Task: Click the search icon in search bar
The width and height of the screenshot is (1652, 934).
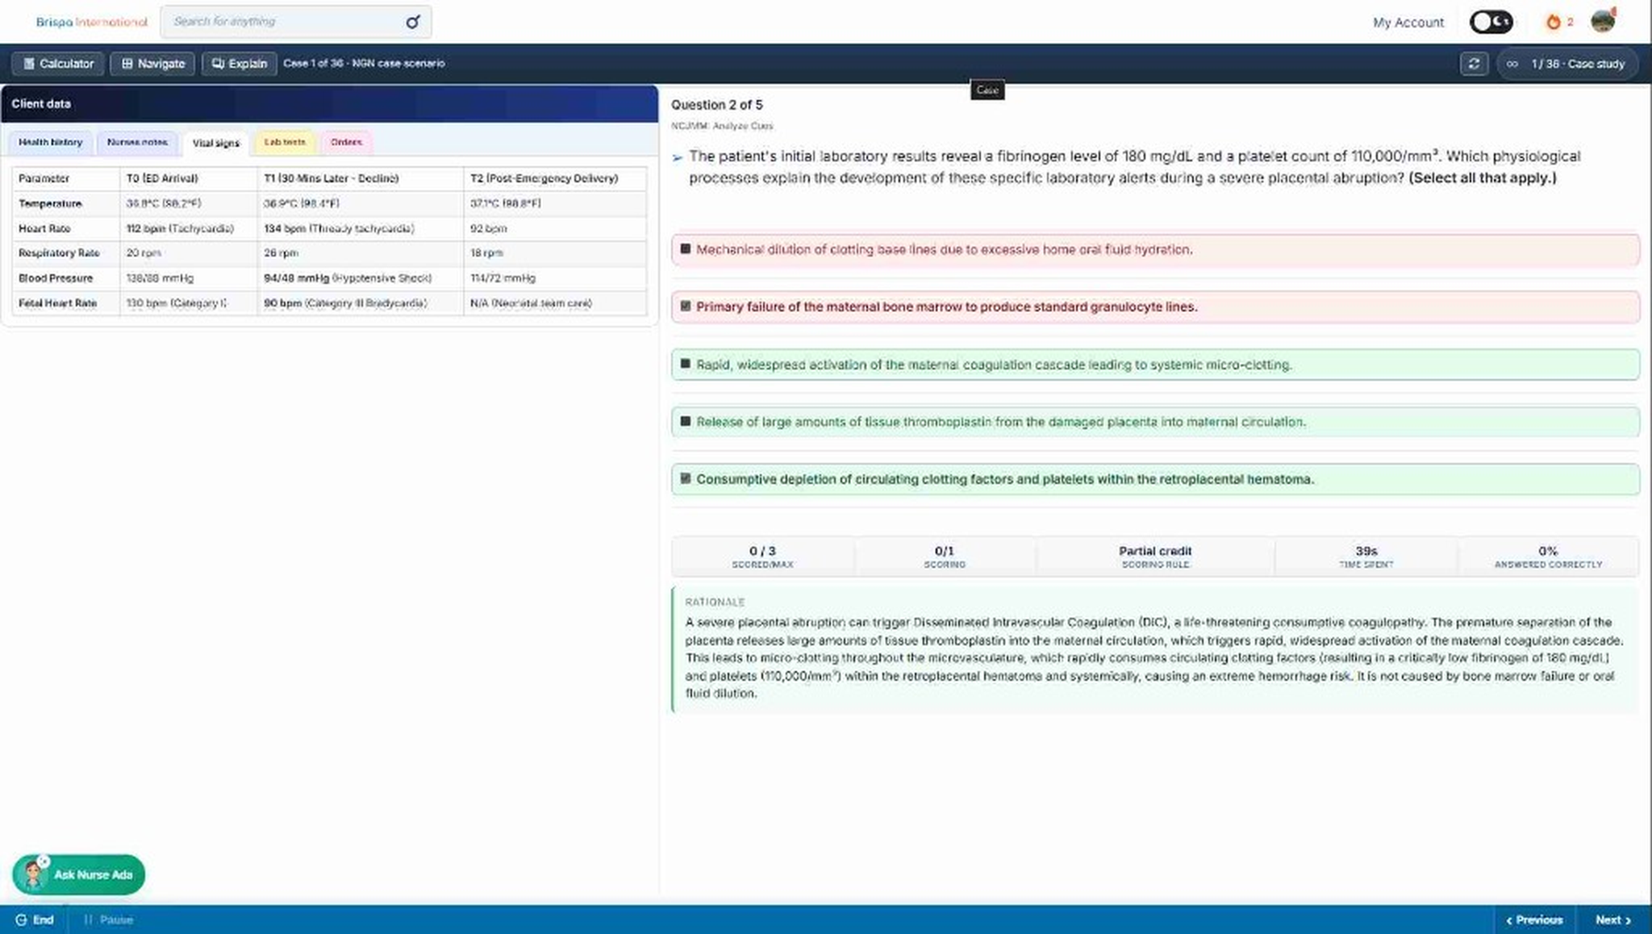Action: pyautogui.click(x=413, y=22)
